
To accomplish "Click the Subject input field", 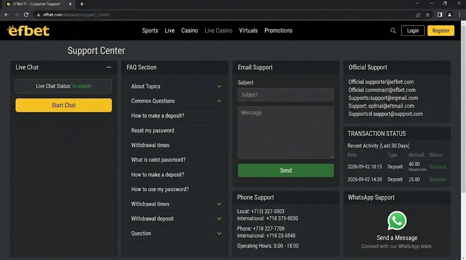I will [x=286, y=95].
